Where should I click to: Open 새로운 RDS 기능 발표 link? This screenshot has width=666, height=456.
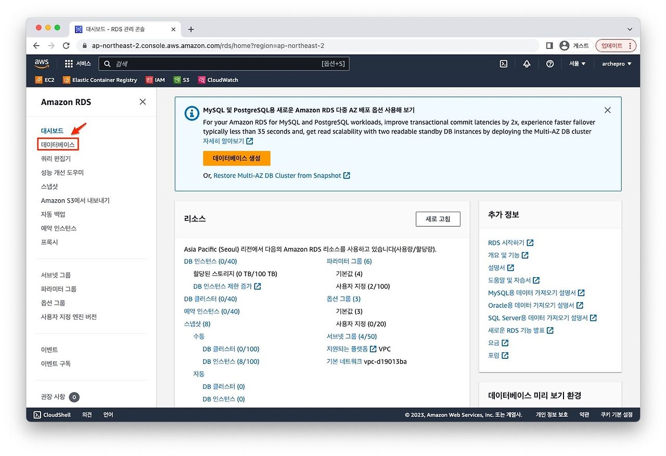521,330
